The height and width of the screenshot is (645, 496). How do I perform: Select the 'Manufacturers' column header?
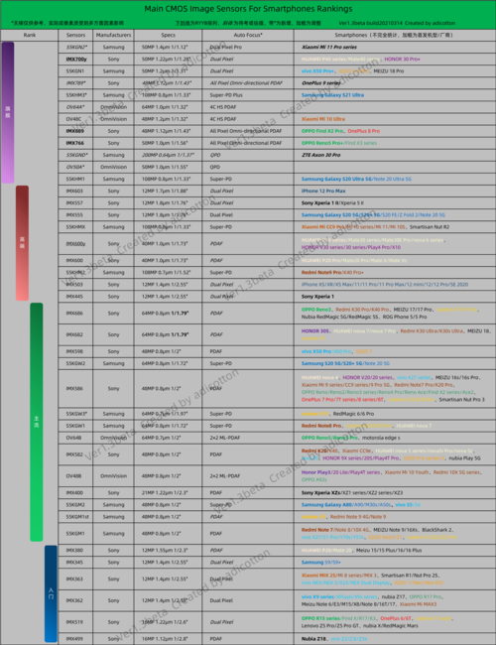pyautogui.click(x=113, y=35)
